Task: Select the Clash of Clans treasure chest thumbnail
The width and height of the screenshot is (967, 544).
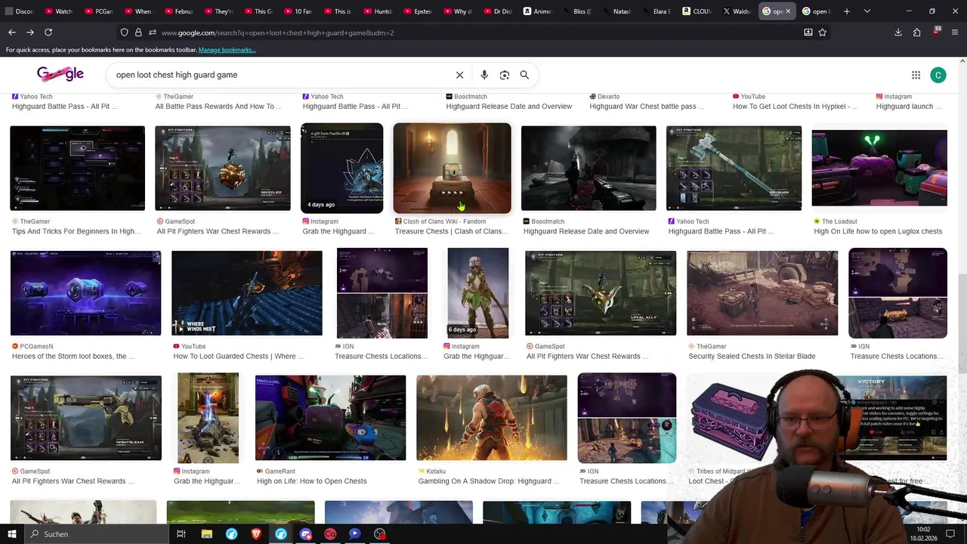Action: (x=452, y=168)
